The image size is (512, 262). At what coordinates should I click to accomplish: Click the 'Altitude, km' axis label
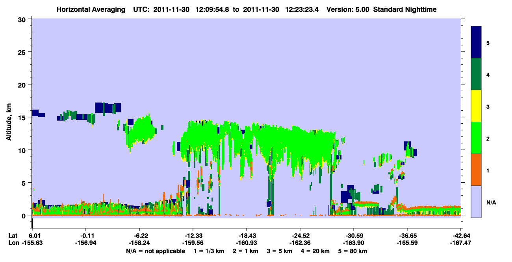[8, 123]
